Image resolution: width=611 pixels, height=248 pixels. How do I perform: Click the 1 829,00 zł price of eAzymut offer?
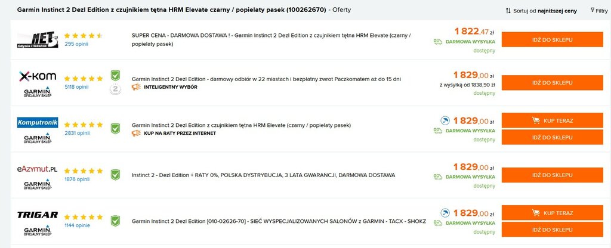click(474, 167)
